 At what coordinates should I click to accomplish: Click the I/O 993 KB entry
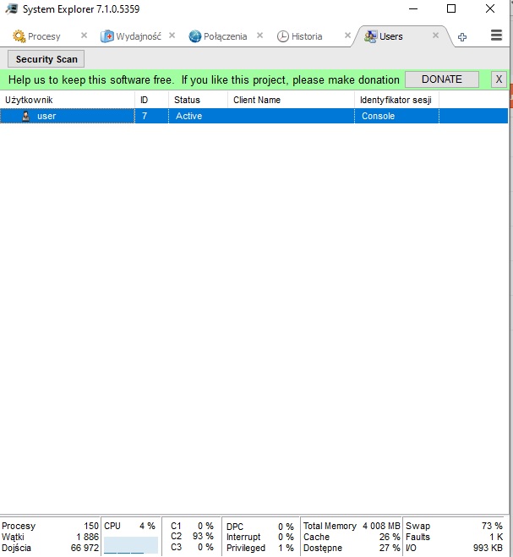pyautogui.click(x=454, y=548)
